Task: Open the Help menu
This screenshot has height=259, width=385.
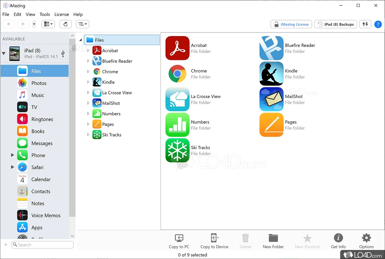Action: pyautogui.click(x=78, y=14)
